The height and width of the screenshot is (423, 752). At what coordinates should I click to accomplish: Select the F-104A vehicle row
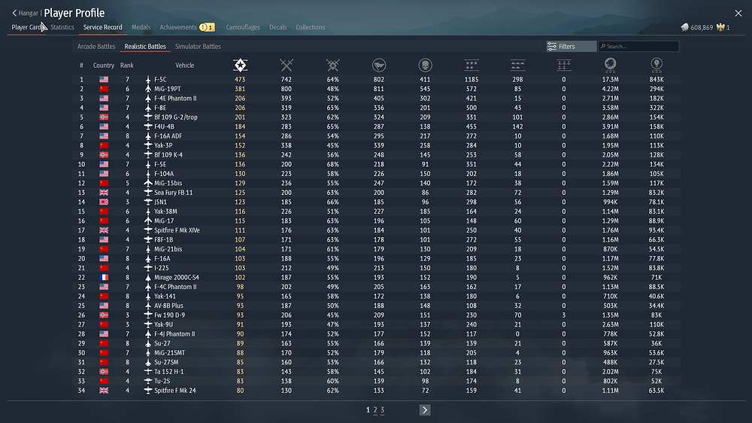[376, 174]
